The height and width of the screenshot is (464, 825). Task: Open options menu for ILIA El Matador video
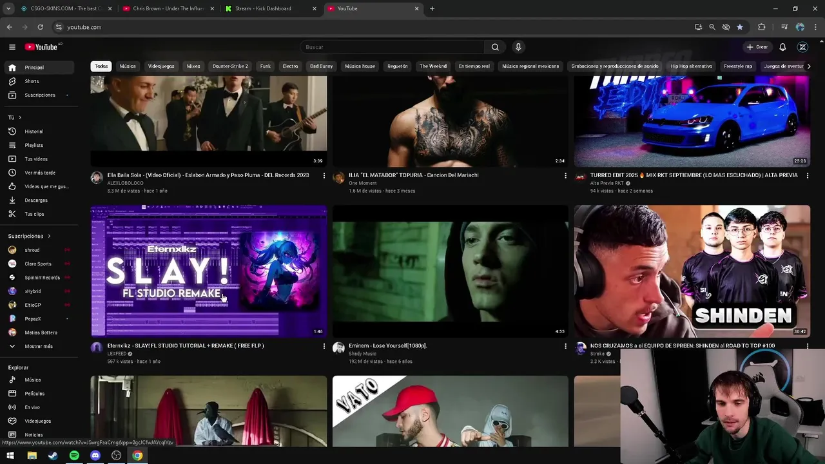click(565, 175)
